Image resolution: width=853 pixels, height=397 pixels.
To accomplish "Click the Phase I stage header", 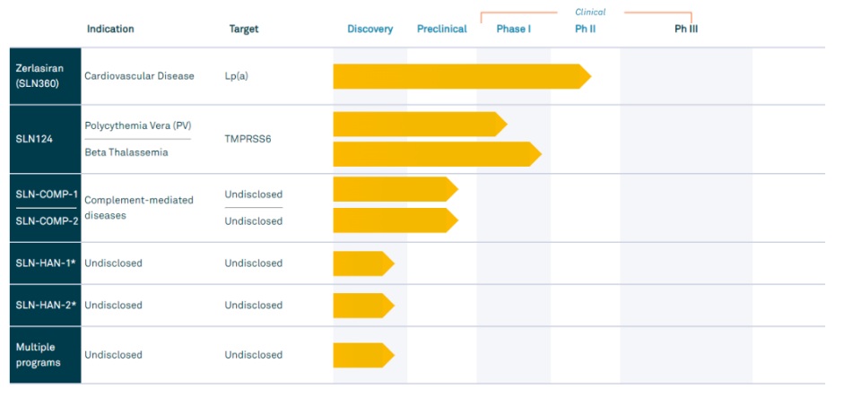I will pos(514,29).
